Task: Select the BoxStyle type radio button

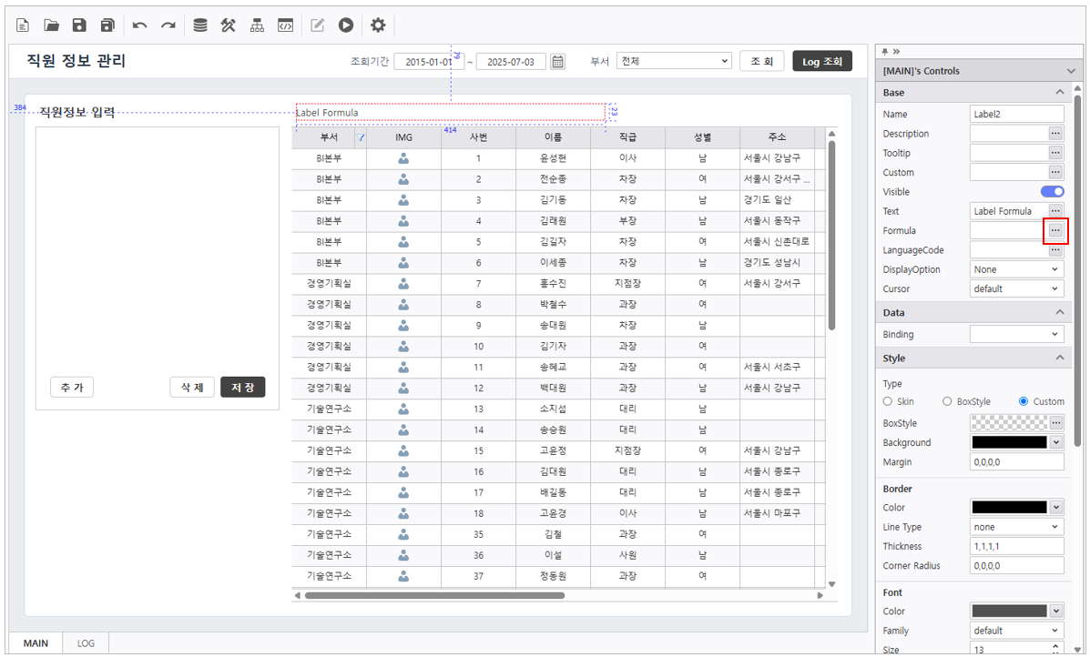Action: [947, 401]
